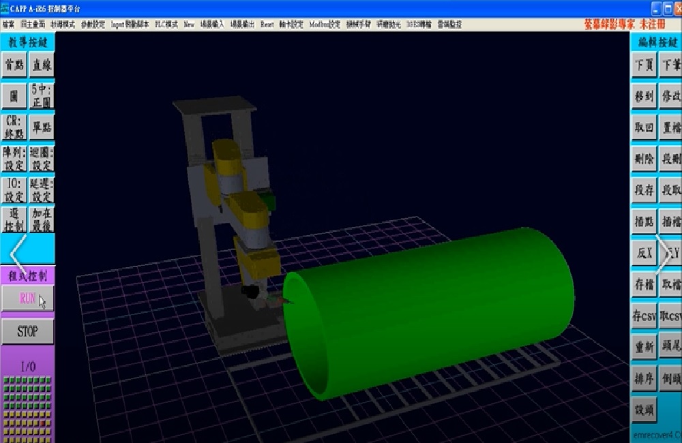Image resolution: width=682 pixels, height=443 pixels.
Task: Click the 5中:正圓 button
Action: pyautogui.click(x=42, y=95)
